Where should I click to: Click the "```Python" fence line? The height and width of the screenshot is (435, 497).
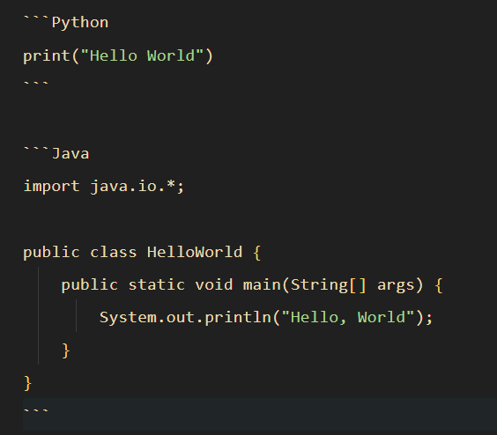[66, 23]
